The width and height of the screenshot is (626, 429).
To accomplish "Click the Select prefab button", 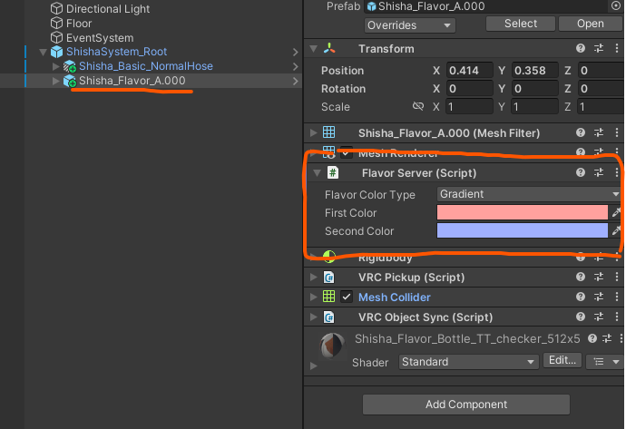I will (521, 24).
